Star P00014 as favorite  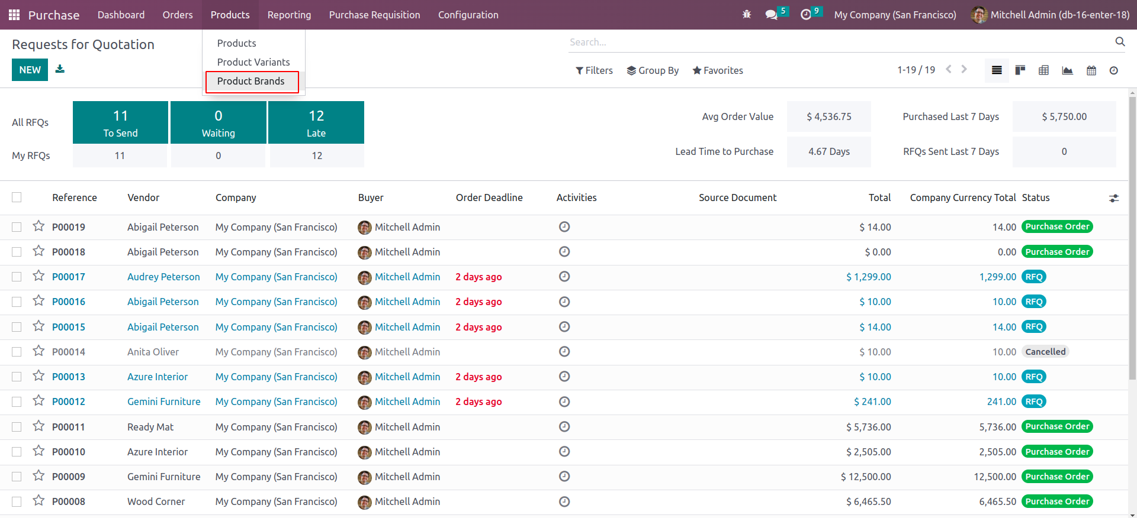pyautogui.click(x=38, y=351)
